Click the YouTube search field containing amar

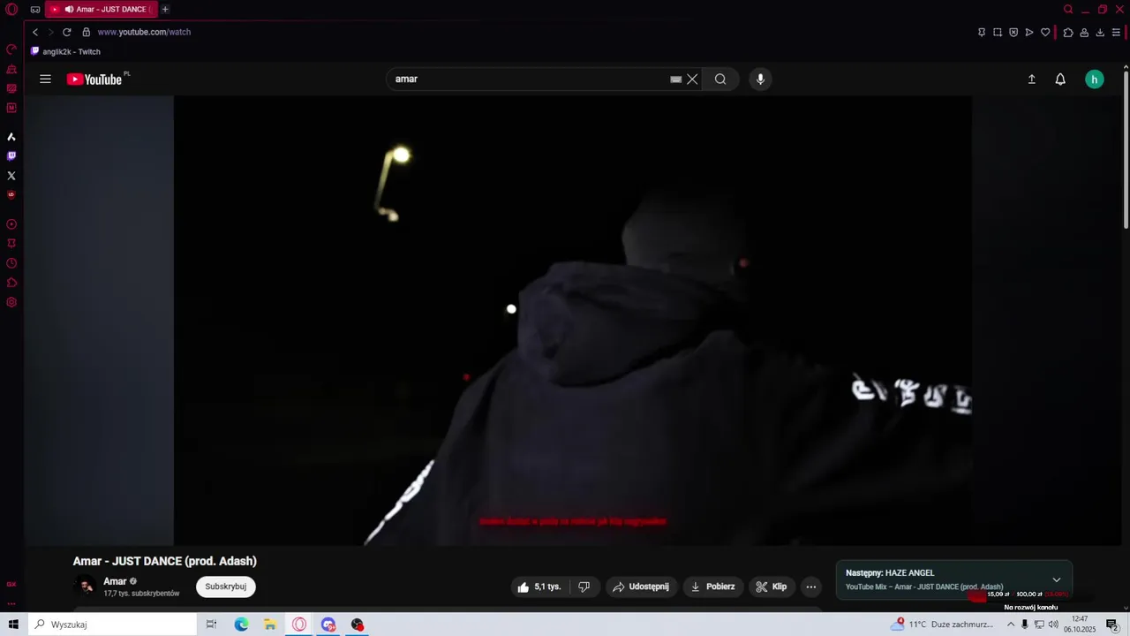[x=530, y=79]
